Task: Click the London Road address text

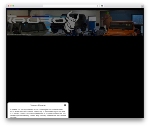Action: (x=19, y=35)
